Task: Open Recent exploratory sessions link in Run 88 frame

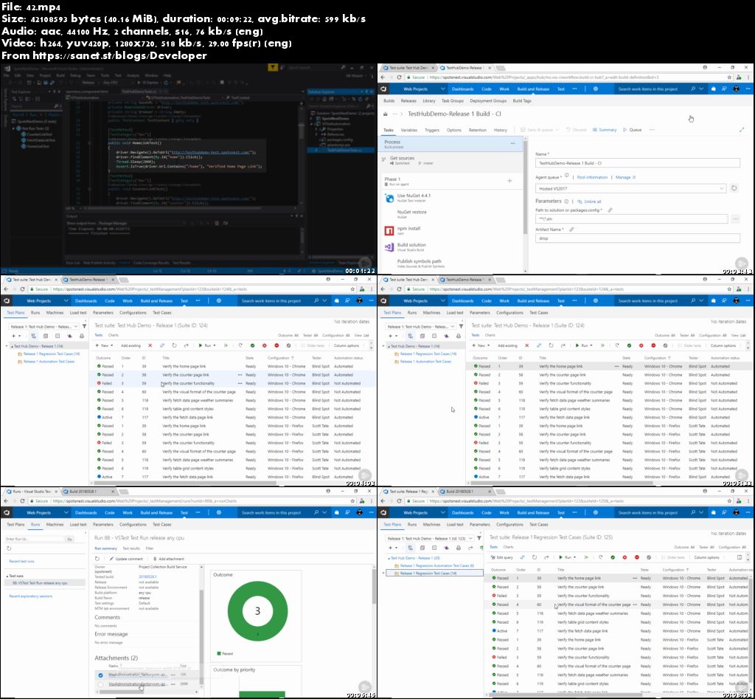Action: tap(30, 596)
